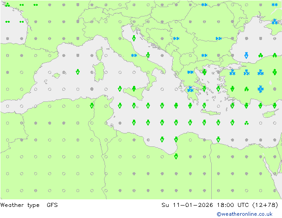This screenshot has height=218, width=282.
Task: Click the snow symbol over the Peloponnese
Action: (190, 89)
